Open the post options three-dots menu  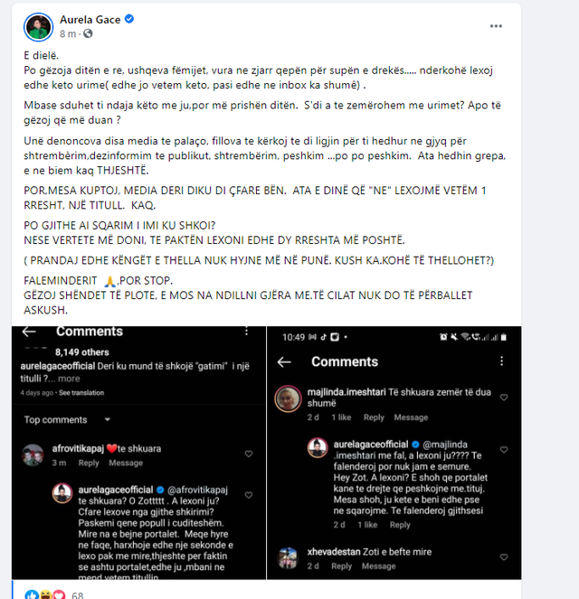point(496,26)
